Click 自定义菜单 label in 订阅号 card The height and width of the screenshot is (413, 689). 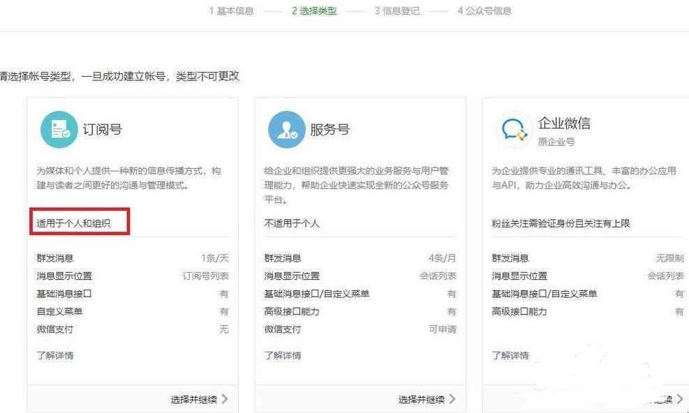click(x=60, y=312)
